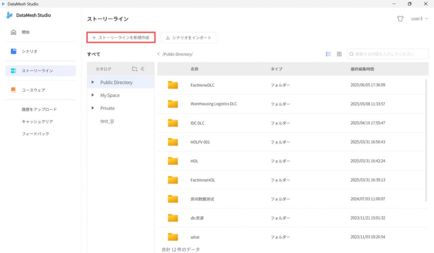Click the コースウェア orange book icon
This screenshot has width=434, height=253.
point(14,90)
